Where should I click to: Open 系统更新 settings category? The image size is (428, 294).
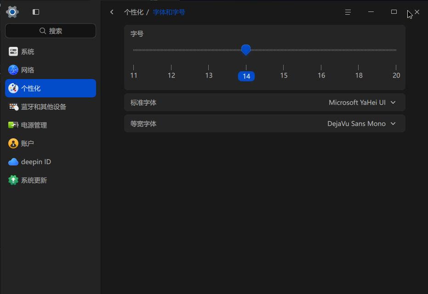pos(51,180)
